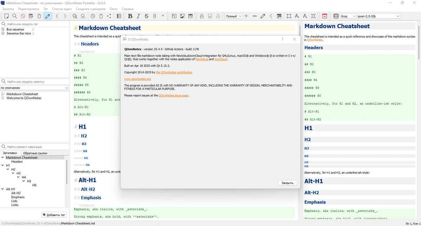Open the Справка menu

127,9
